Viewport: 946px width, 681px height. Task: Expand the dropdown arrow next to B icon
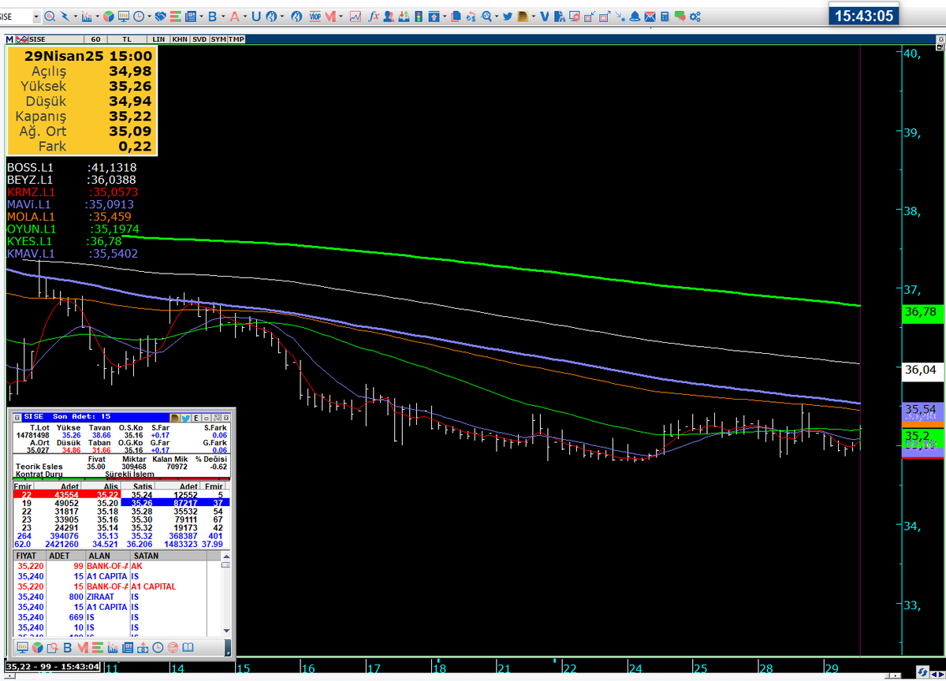[x=223, y=16]
